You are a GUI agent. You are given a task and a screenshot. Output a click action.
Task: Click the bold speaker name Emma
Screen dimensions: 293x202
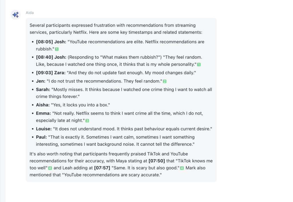tap(43, 113)
